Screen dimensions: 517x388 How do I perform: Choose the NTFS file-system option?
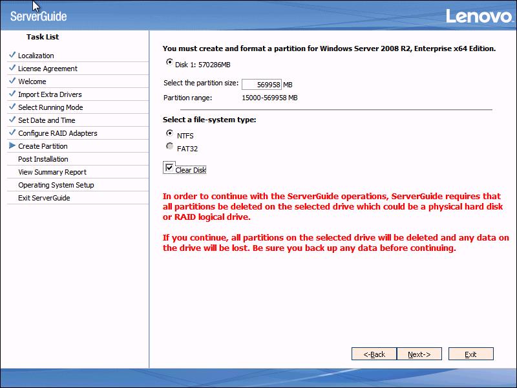(170, 133)
